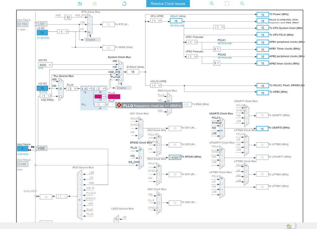Click Resolve Clock Issues button

coord(168,3)
